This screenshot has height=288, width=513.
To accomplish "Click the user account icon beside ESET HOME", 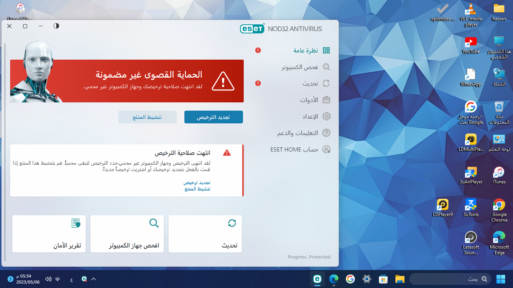I will (326, 149).
